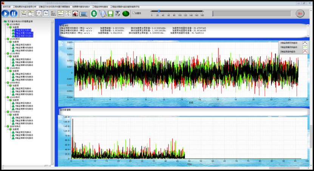Pause acquisition with the blue pause button
The width and height of the screenshot is (314, 171).
(x=14, y=14)
